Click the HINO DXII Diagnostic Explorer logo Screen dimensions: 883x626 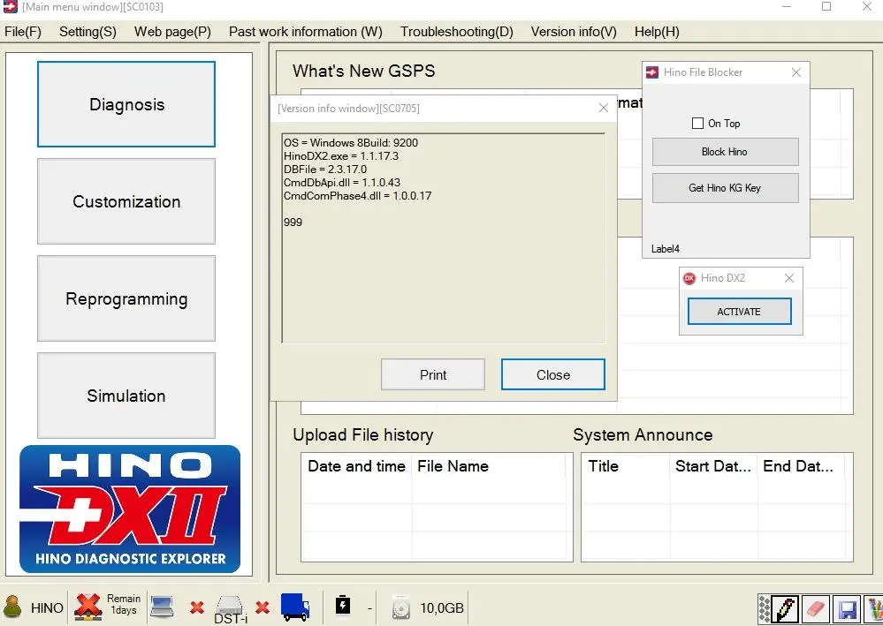coord(130,509)
